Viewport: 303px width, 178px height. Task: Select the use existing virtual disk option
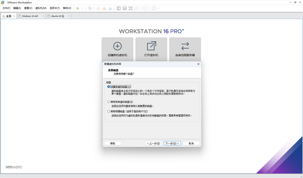click(120, 102)
